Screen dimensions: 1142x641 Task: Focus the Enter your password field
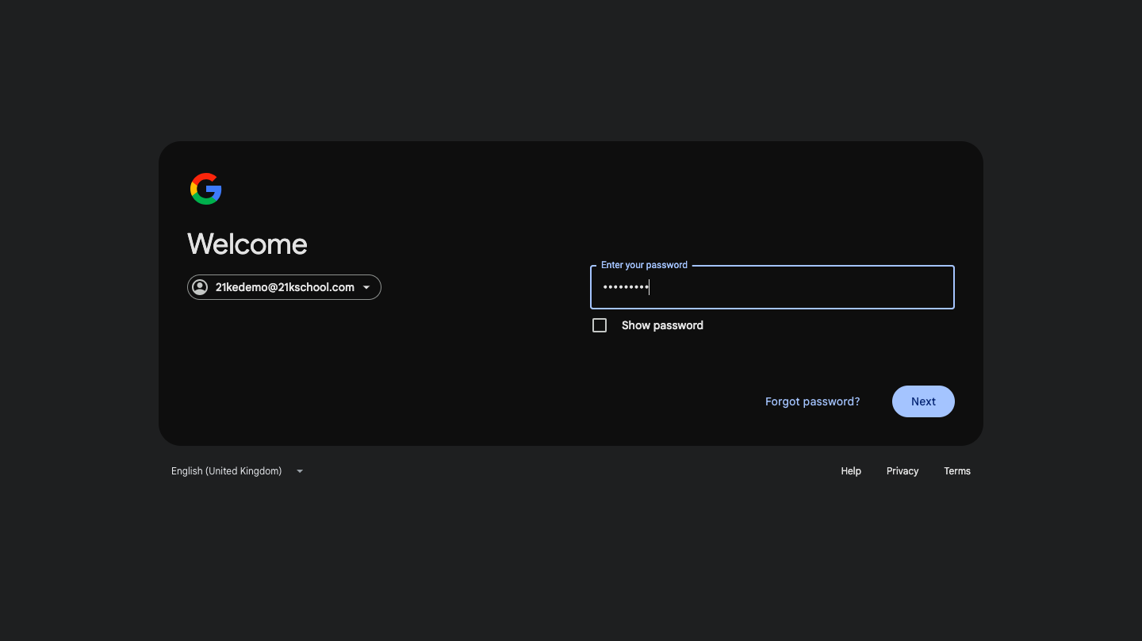point(772,287)
